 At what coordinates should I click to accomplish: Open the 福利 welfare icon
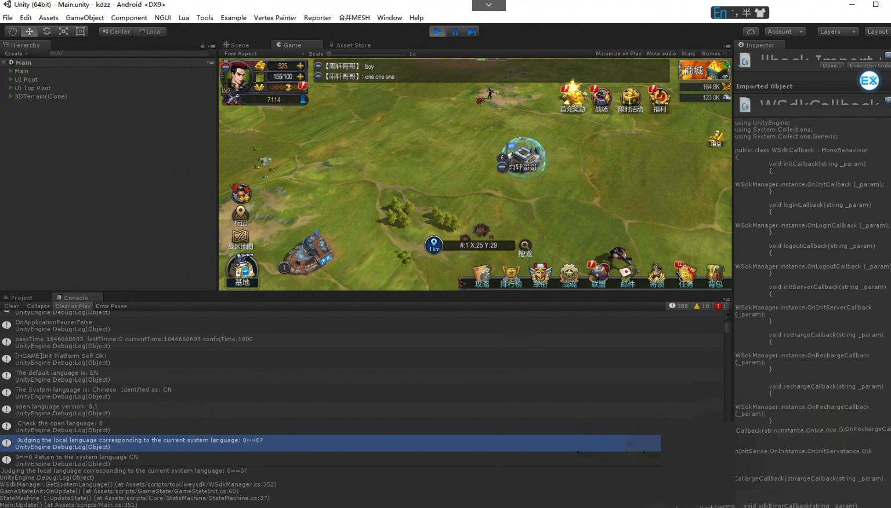point(660,99)
